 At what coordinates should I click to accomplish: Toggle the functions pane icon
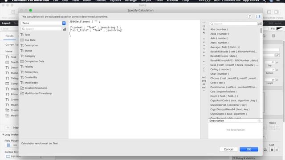[258, 16]
